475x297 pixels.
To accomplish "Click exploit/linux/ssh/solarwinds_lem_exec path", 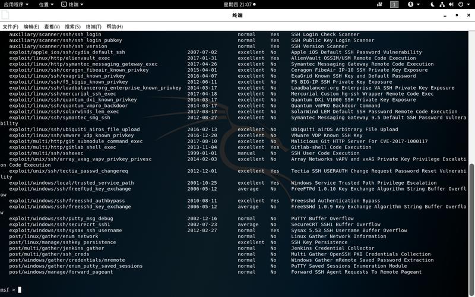I will [64, 112].
